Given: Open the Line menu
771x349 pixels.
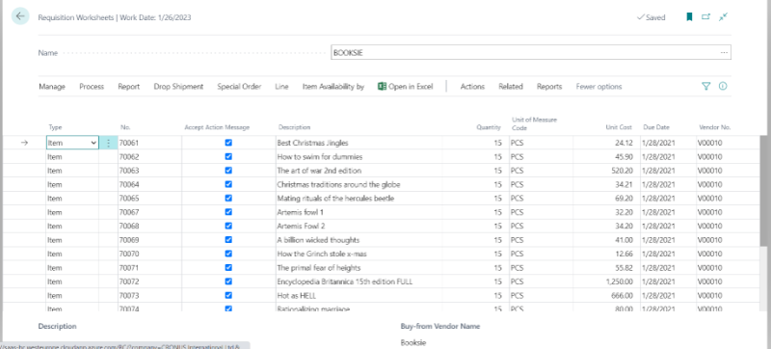Looking at the screenshot, I should click(281, 87).
